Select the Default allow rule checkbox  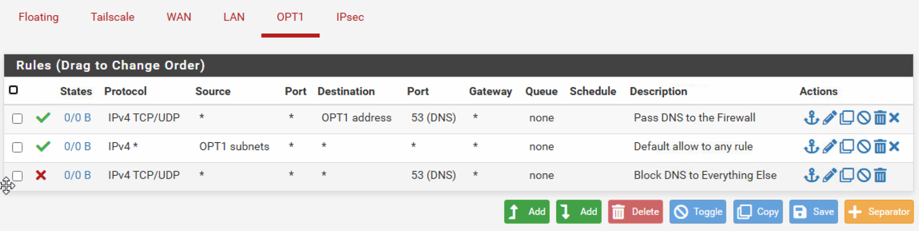[x=17, y=147]
